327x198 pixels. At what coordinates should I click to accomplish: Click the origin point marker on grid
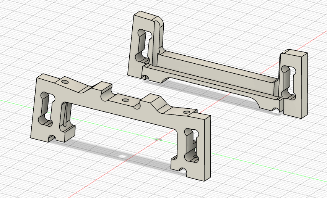point(159,140)
